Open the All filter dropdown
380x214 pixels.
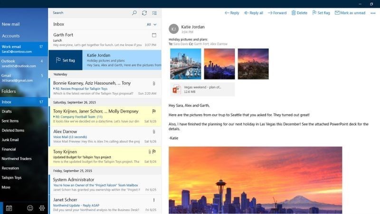click(x=152, y=24)
